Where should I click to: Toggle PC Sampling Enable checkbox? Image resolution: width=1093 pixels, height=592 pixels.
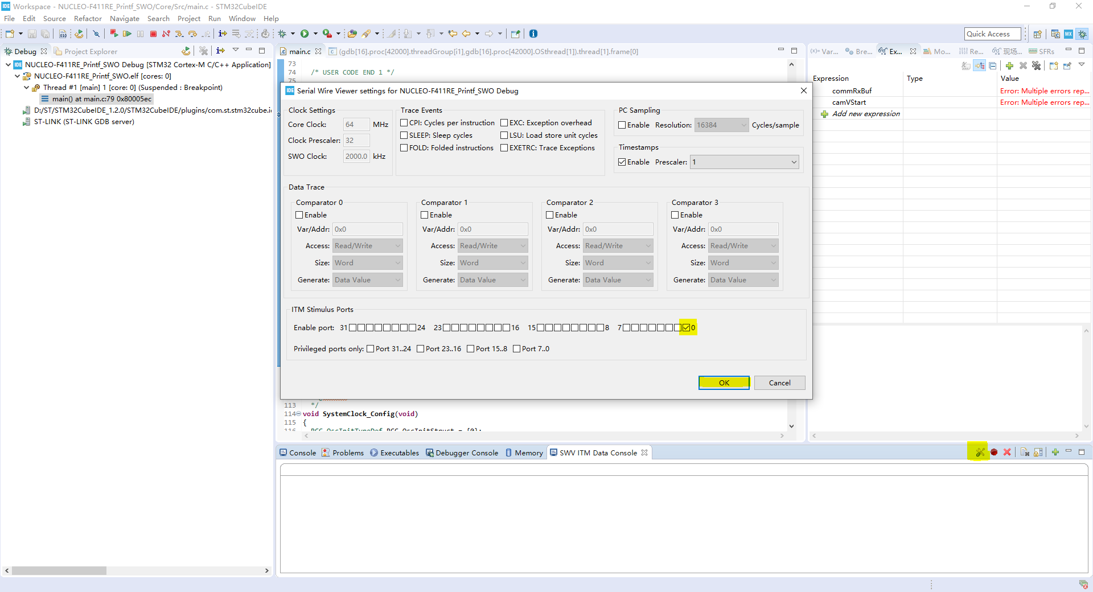pos(622,125)
